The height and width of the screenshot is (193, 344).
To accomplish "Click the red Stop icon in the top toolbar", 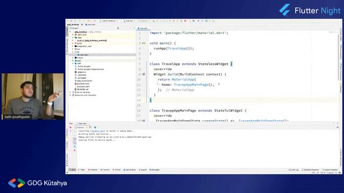I will (x=185, y=21).
